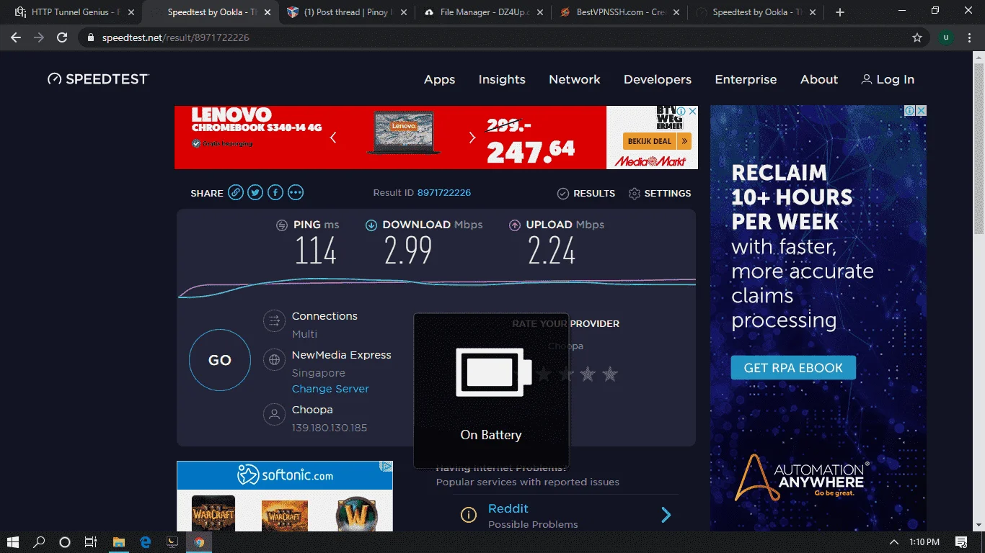Image resolution: width=985 pixels, height=553 pixels.
Task: Click Log In
Action: pyautogui.click(x=888, y=79)
